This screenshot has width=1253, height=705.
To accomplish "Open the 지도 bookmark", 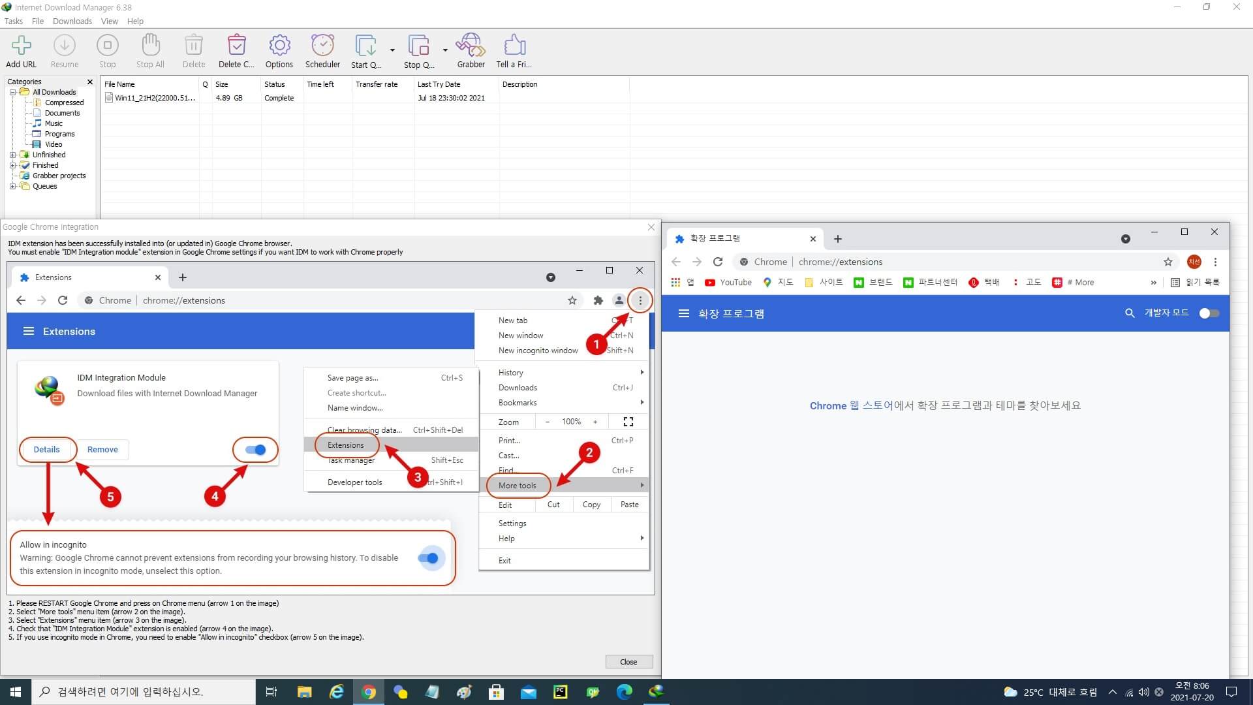I will pos(778,283).
